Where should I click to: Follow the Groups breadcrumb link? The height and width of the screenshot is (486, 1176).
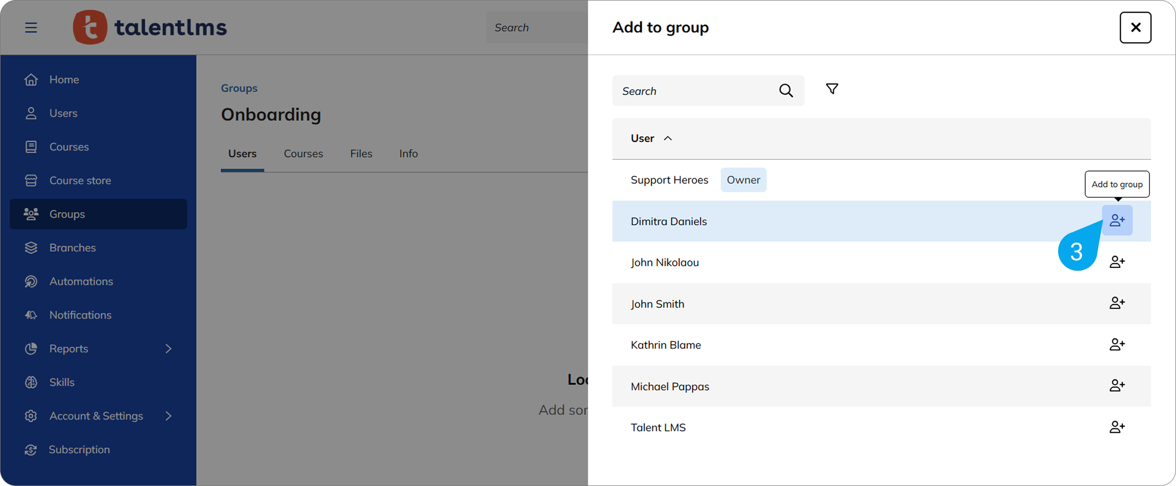tap(239, 88)
